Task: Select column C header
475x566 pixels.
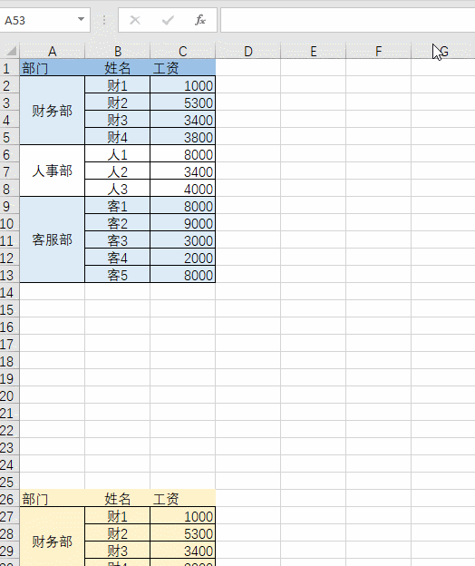Action: point(183,52)
